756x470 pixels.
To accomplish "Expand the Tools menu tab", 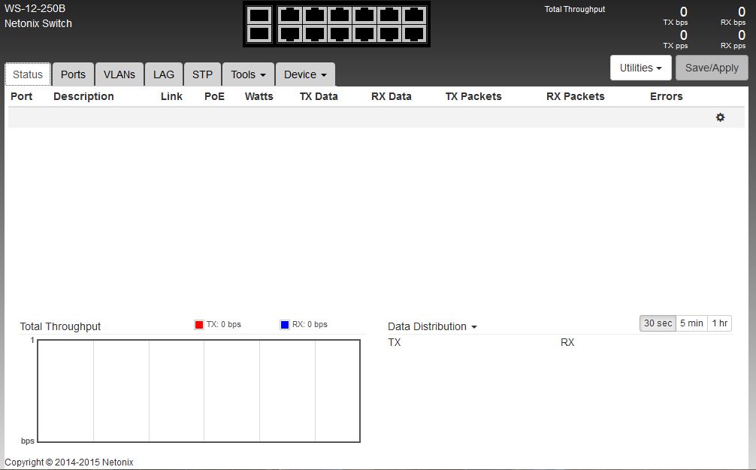I will [248, 74].
